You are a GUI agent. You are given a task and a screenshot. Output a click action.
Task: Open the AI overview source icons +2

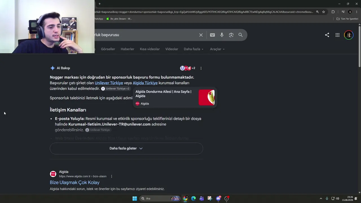click(x=188, y=68)
